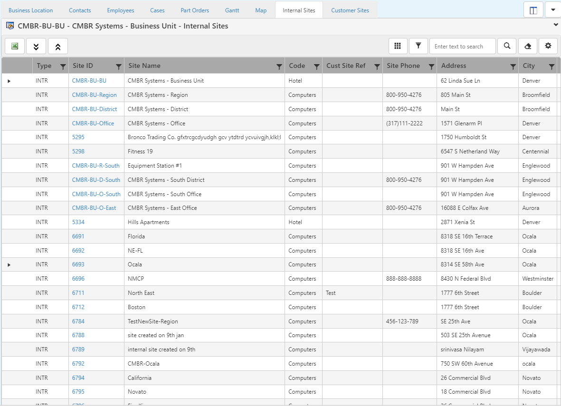Viewport: 561px width, 406px height.
Task: Collapse the Internal Sites panel header chevron
Action: click(556, 25)
